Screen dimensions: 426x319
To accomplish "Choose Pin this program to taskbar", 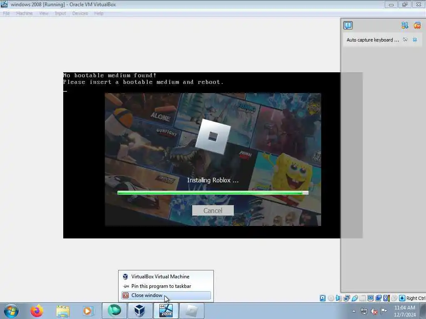I will (166, 286).
